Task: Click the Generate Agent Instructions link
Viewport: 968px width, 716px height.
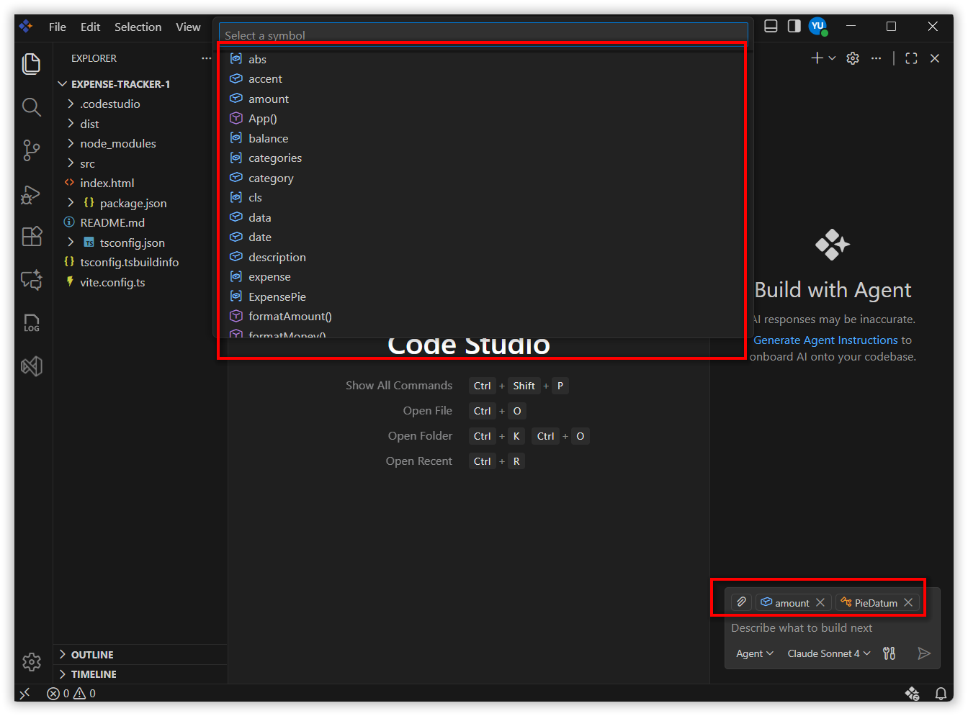Action: click(825, 340)
